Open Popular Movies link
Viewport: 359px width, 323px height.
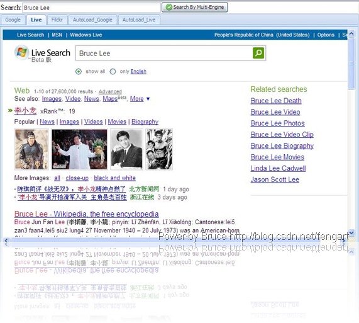[x=117, y=122]
